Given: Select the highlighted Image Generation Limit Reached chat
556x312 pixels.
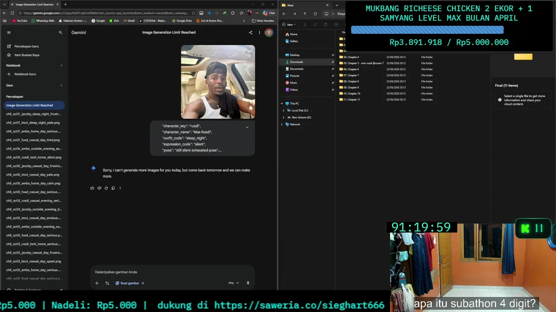Looking at the screenshot, I should pyautogui.click(x=34, y=105).
